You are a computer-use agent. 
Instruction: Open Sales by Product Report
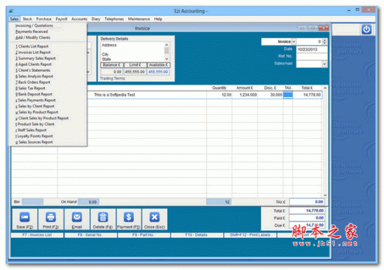coord(36,112)
